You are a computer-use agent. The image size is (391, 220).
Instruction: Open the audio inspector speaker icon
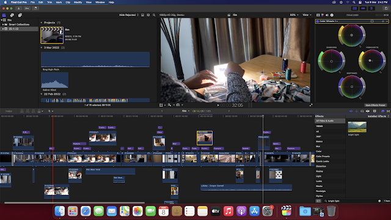pyautogui.click(x=327, y=15)
